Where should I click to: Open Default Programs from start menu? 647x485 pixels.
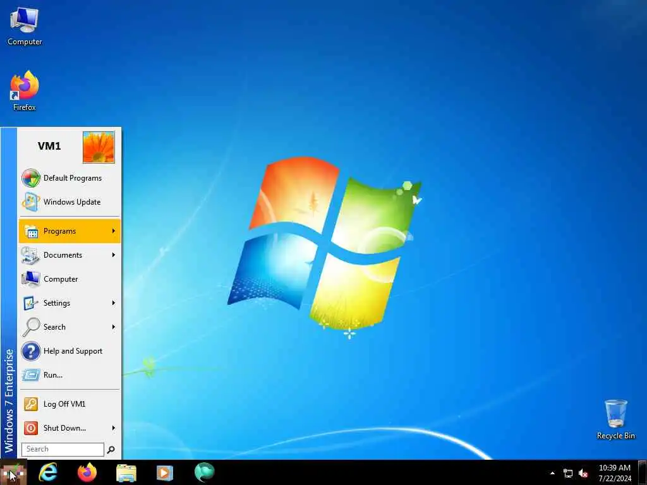(x=70, y=178)
